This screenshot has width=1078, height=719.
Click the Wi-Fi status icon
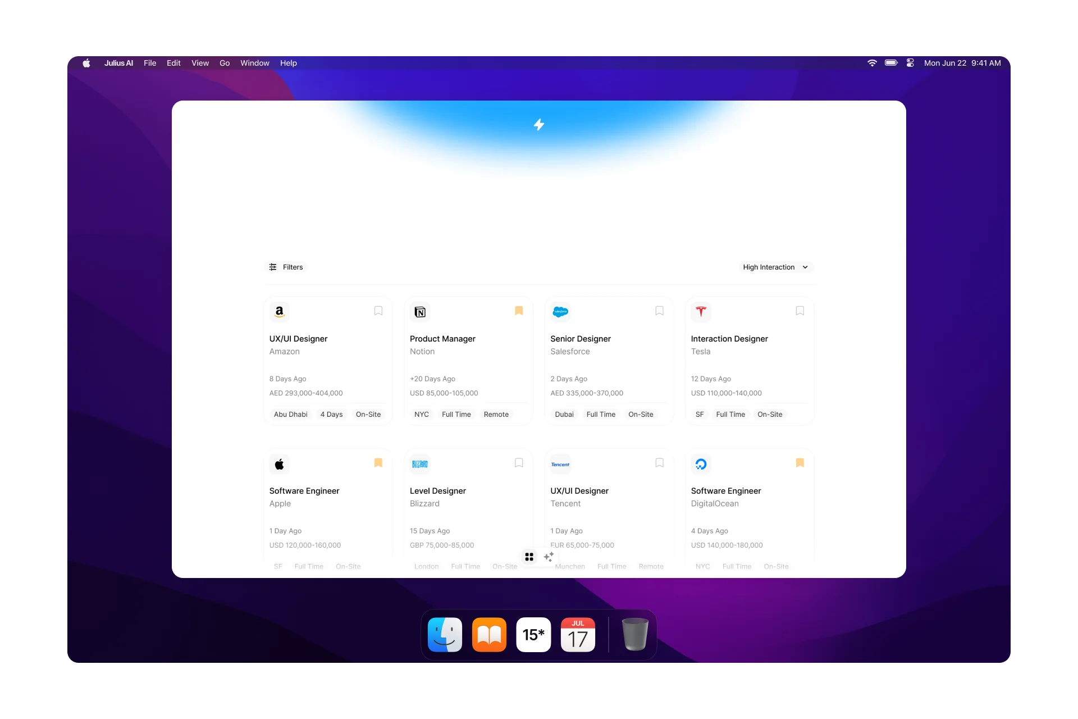tap(872, 63)
